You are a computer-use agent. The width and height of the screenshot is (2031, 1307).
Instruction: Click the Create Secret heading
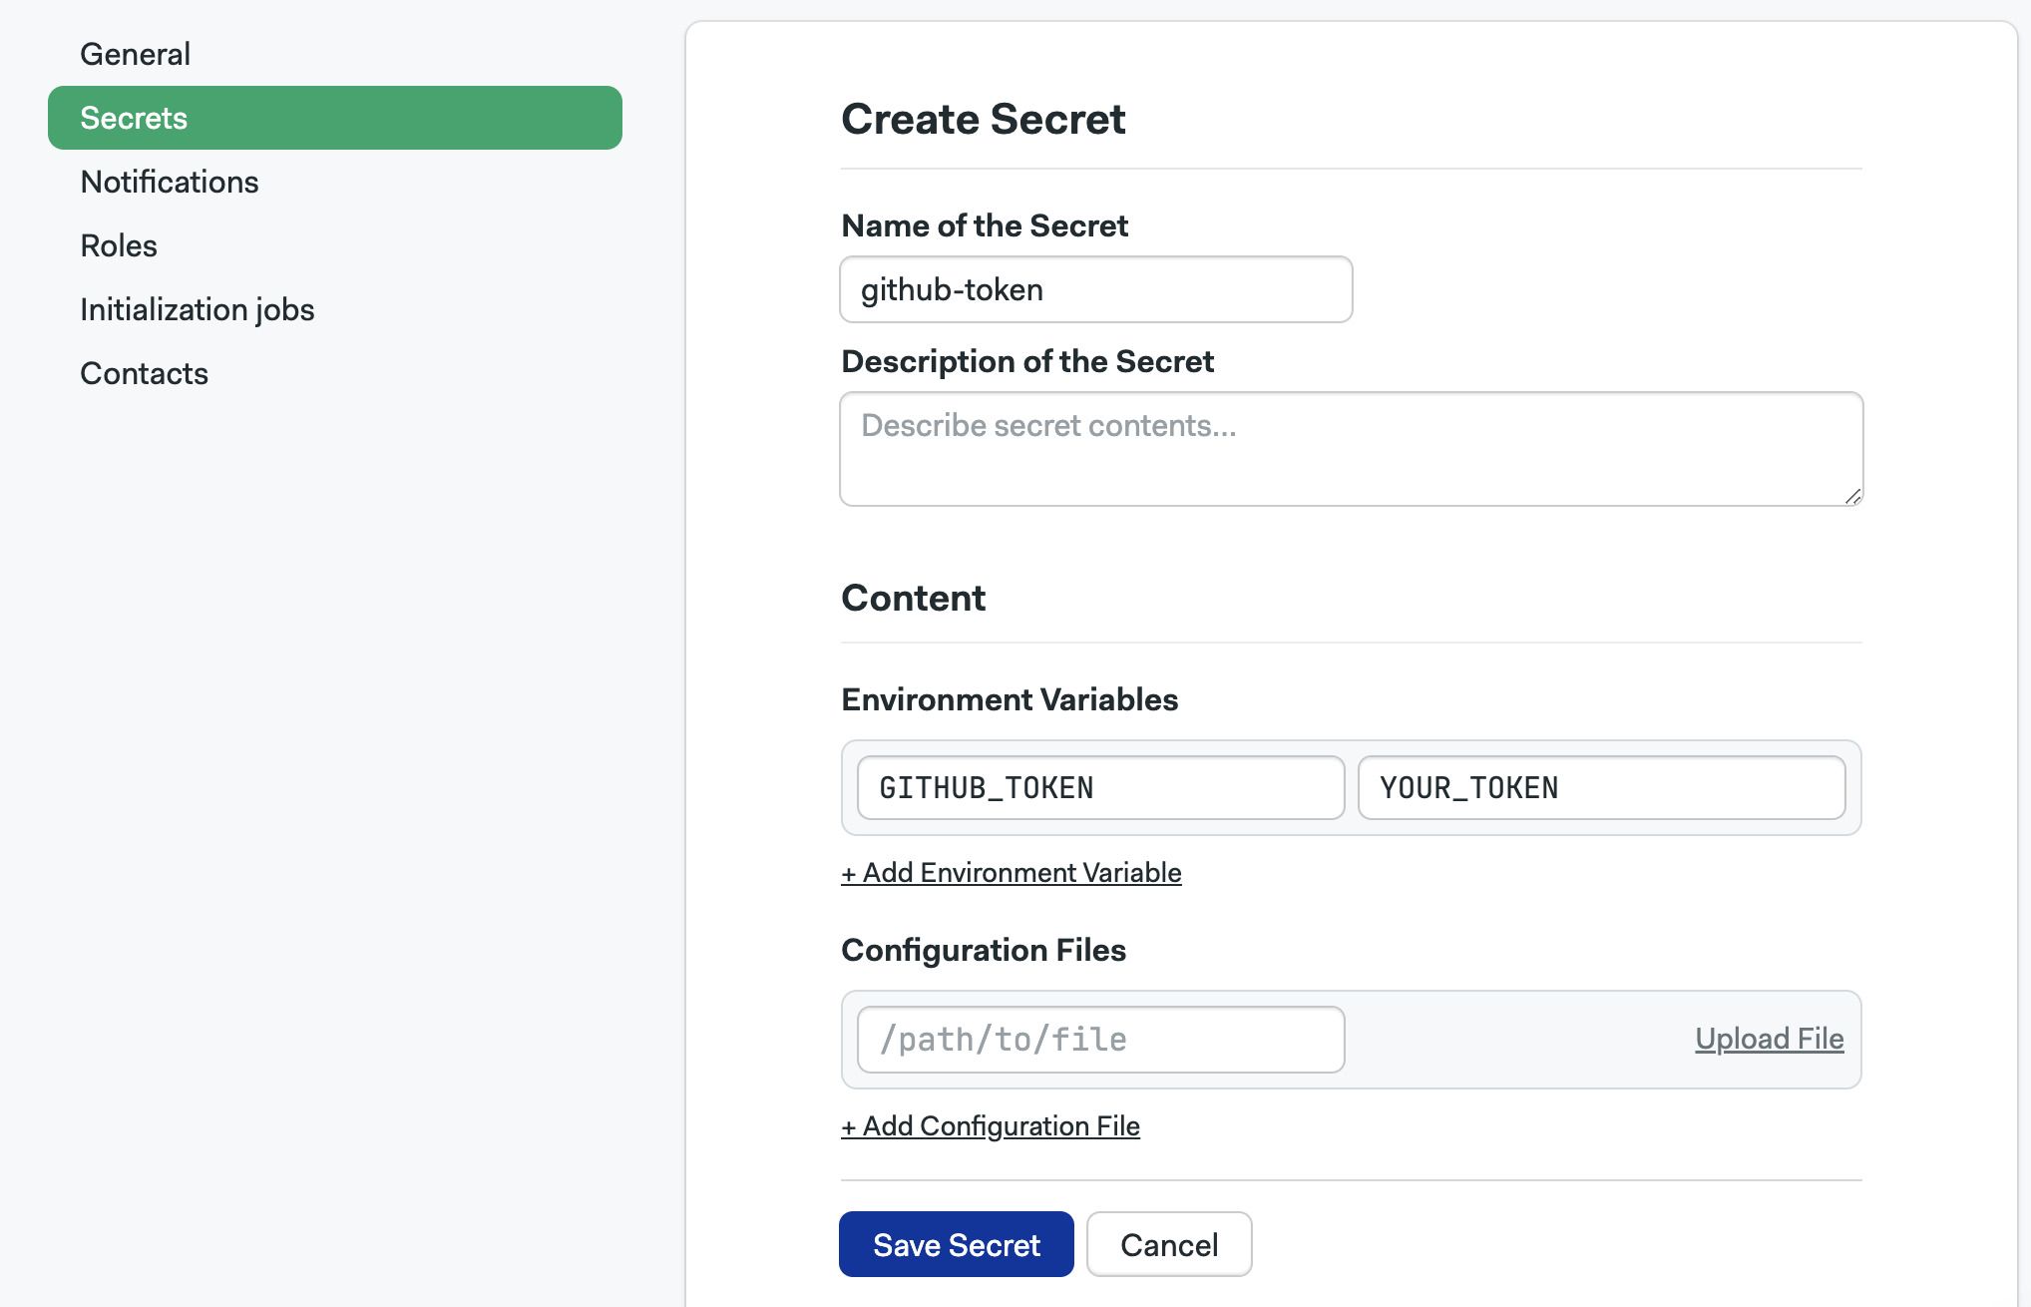coord(984,119)
